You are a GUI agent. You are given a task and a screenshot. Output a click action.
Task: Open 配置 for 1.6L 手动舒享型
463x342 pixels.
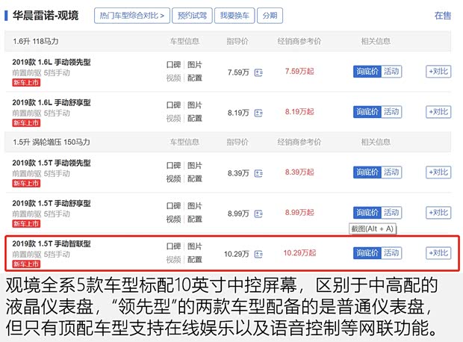tap(195, 119)
